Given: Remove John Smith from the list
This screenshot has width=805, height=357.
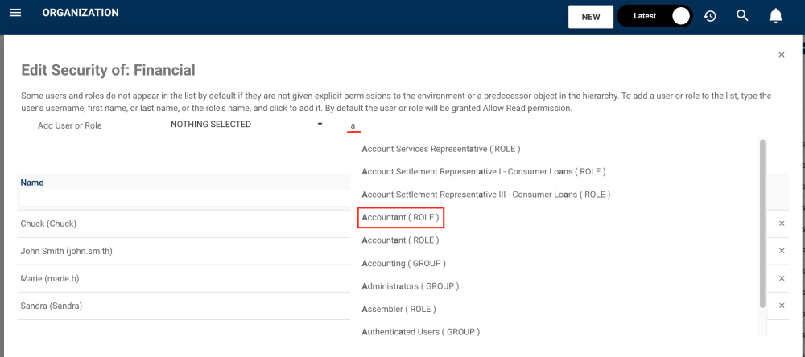Looking at the screenshot, I should [x=781, y=251].
